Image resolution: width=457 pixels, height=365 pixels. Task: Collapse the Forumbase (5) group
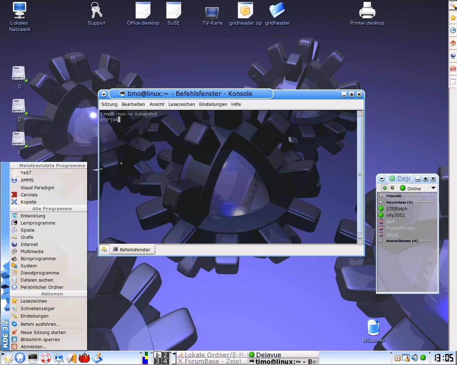tap(381, 202)
